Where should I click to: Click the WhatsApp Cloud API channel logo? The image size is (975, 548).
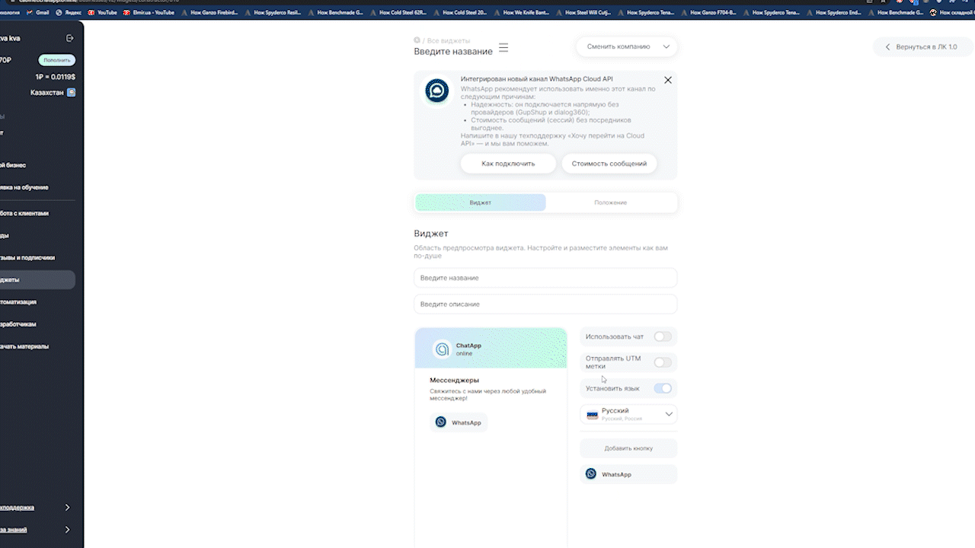coord(437,91)
